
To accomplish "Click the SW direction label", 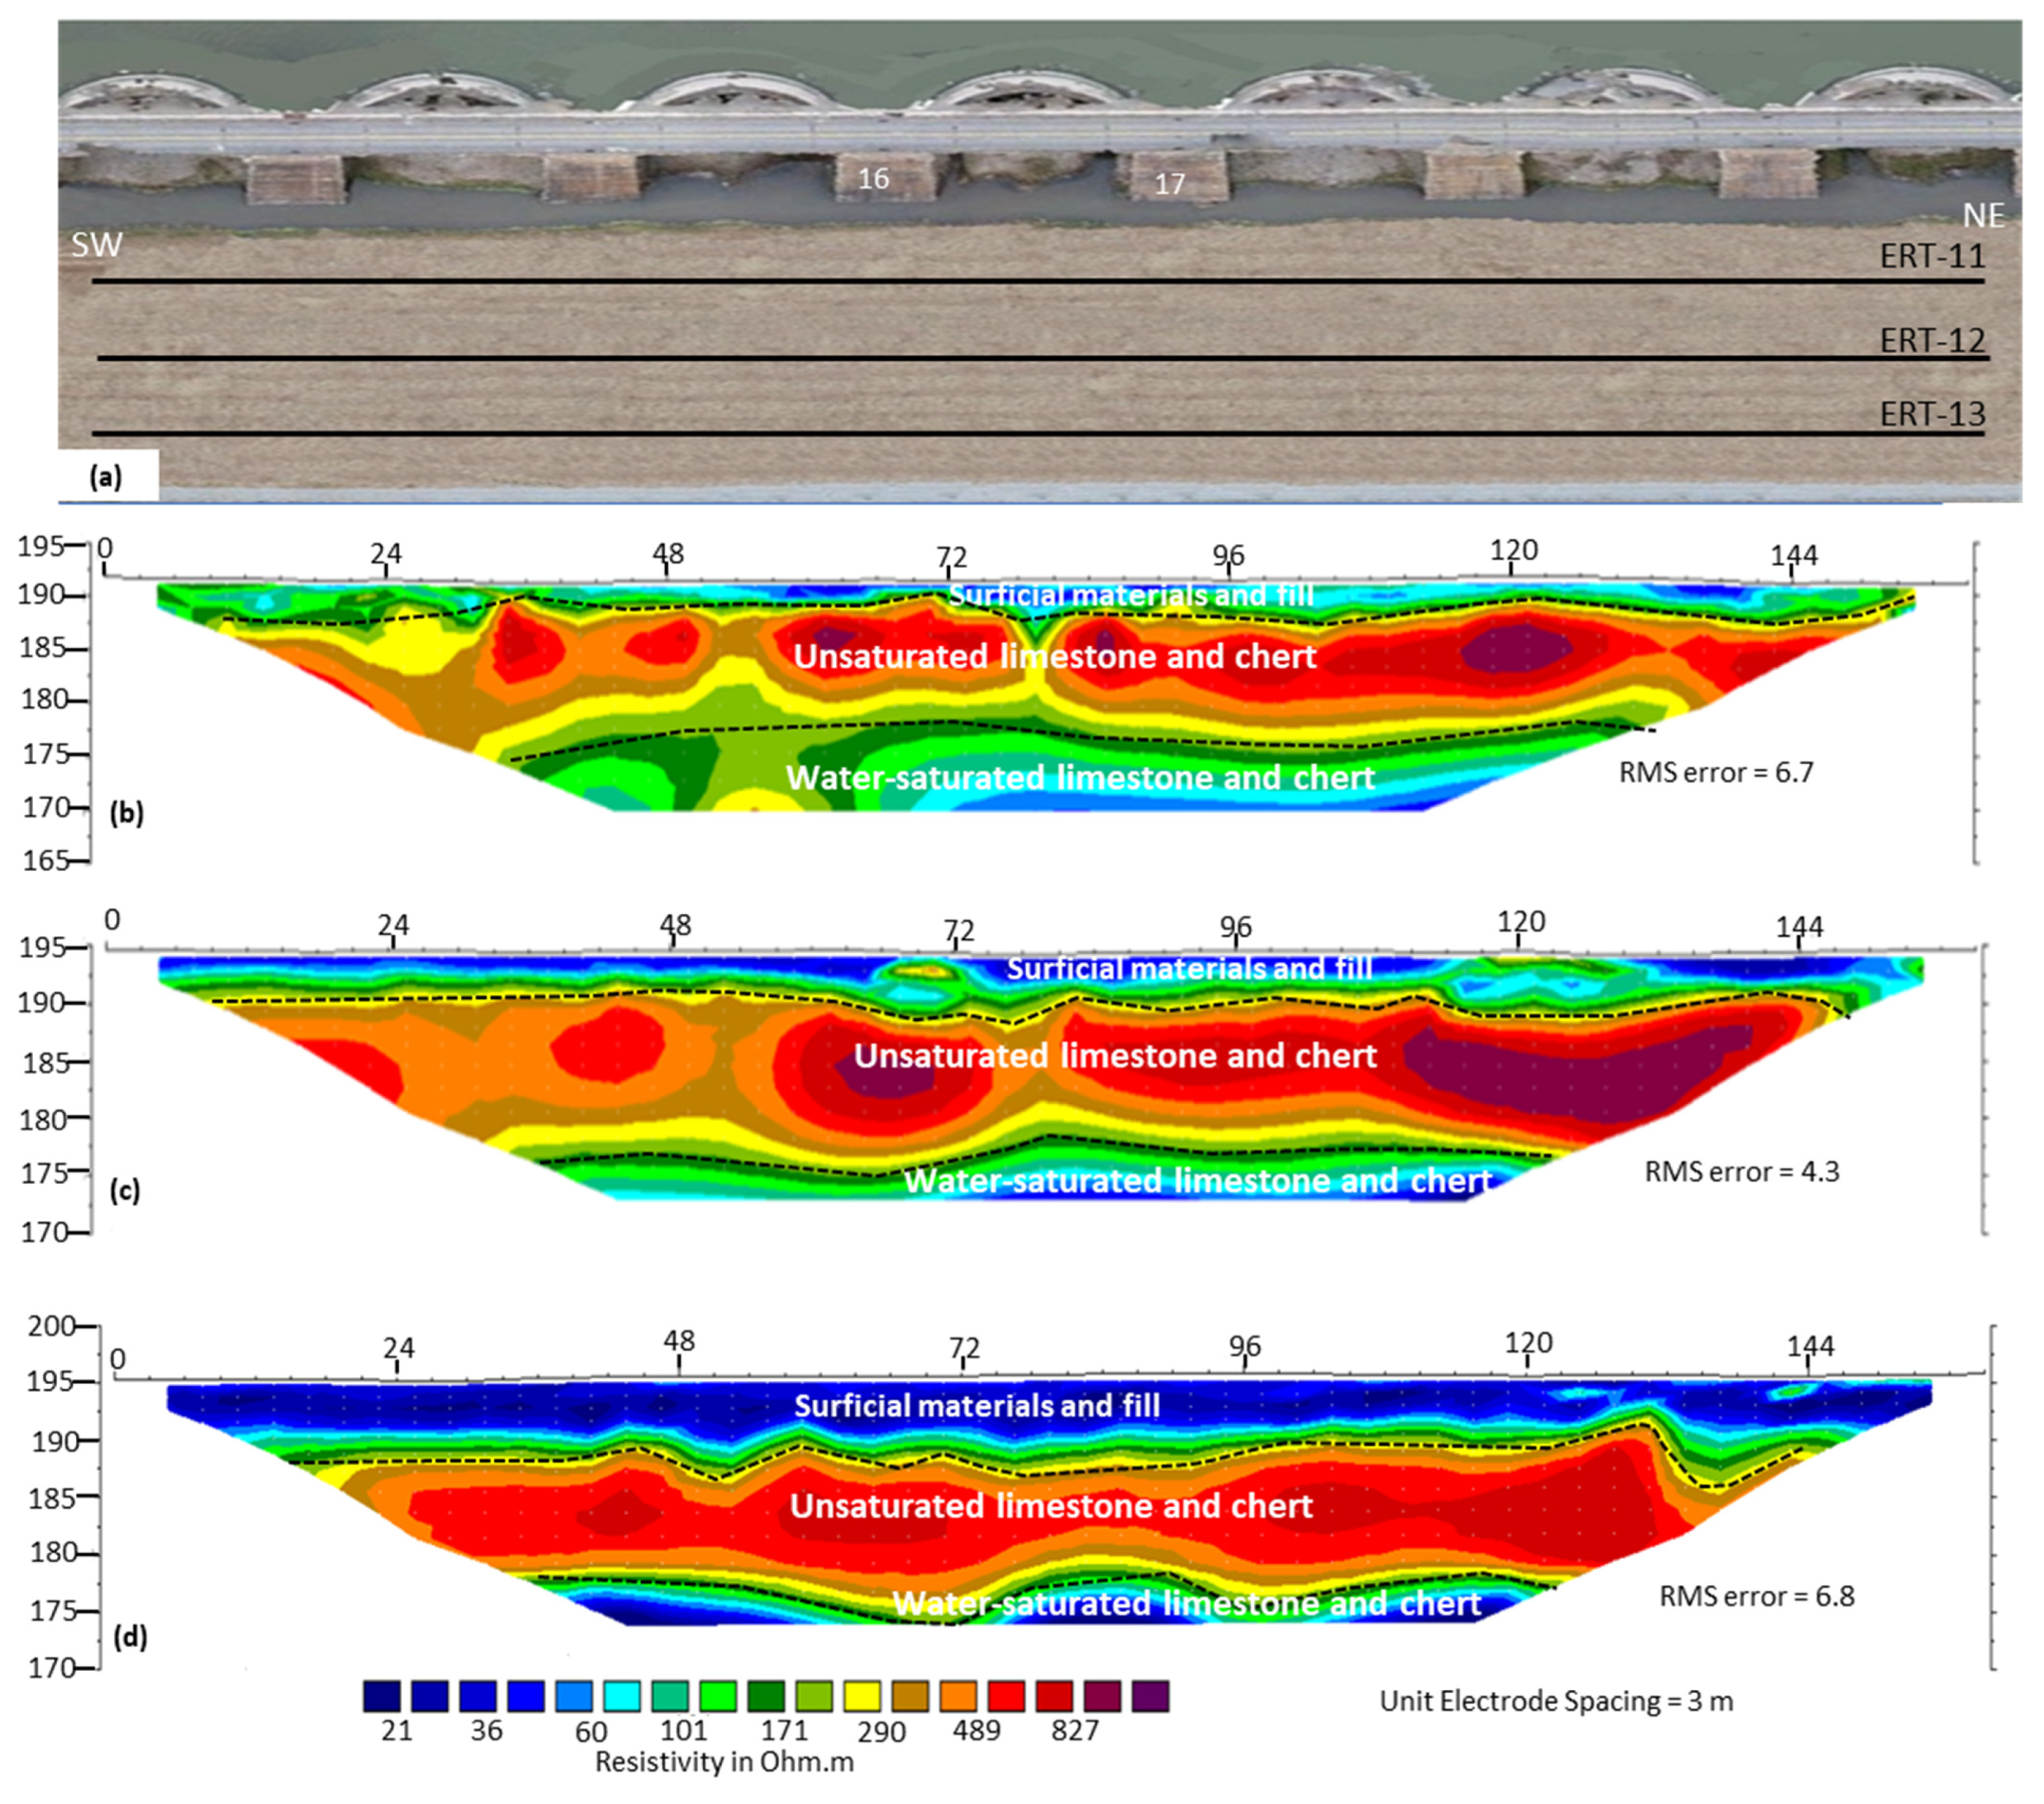I will [x=96, y=245].
